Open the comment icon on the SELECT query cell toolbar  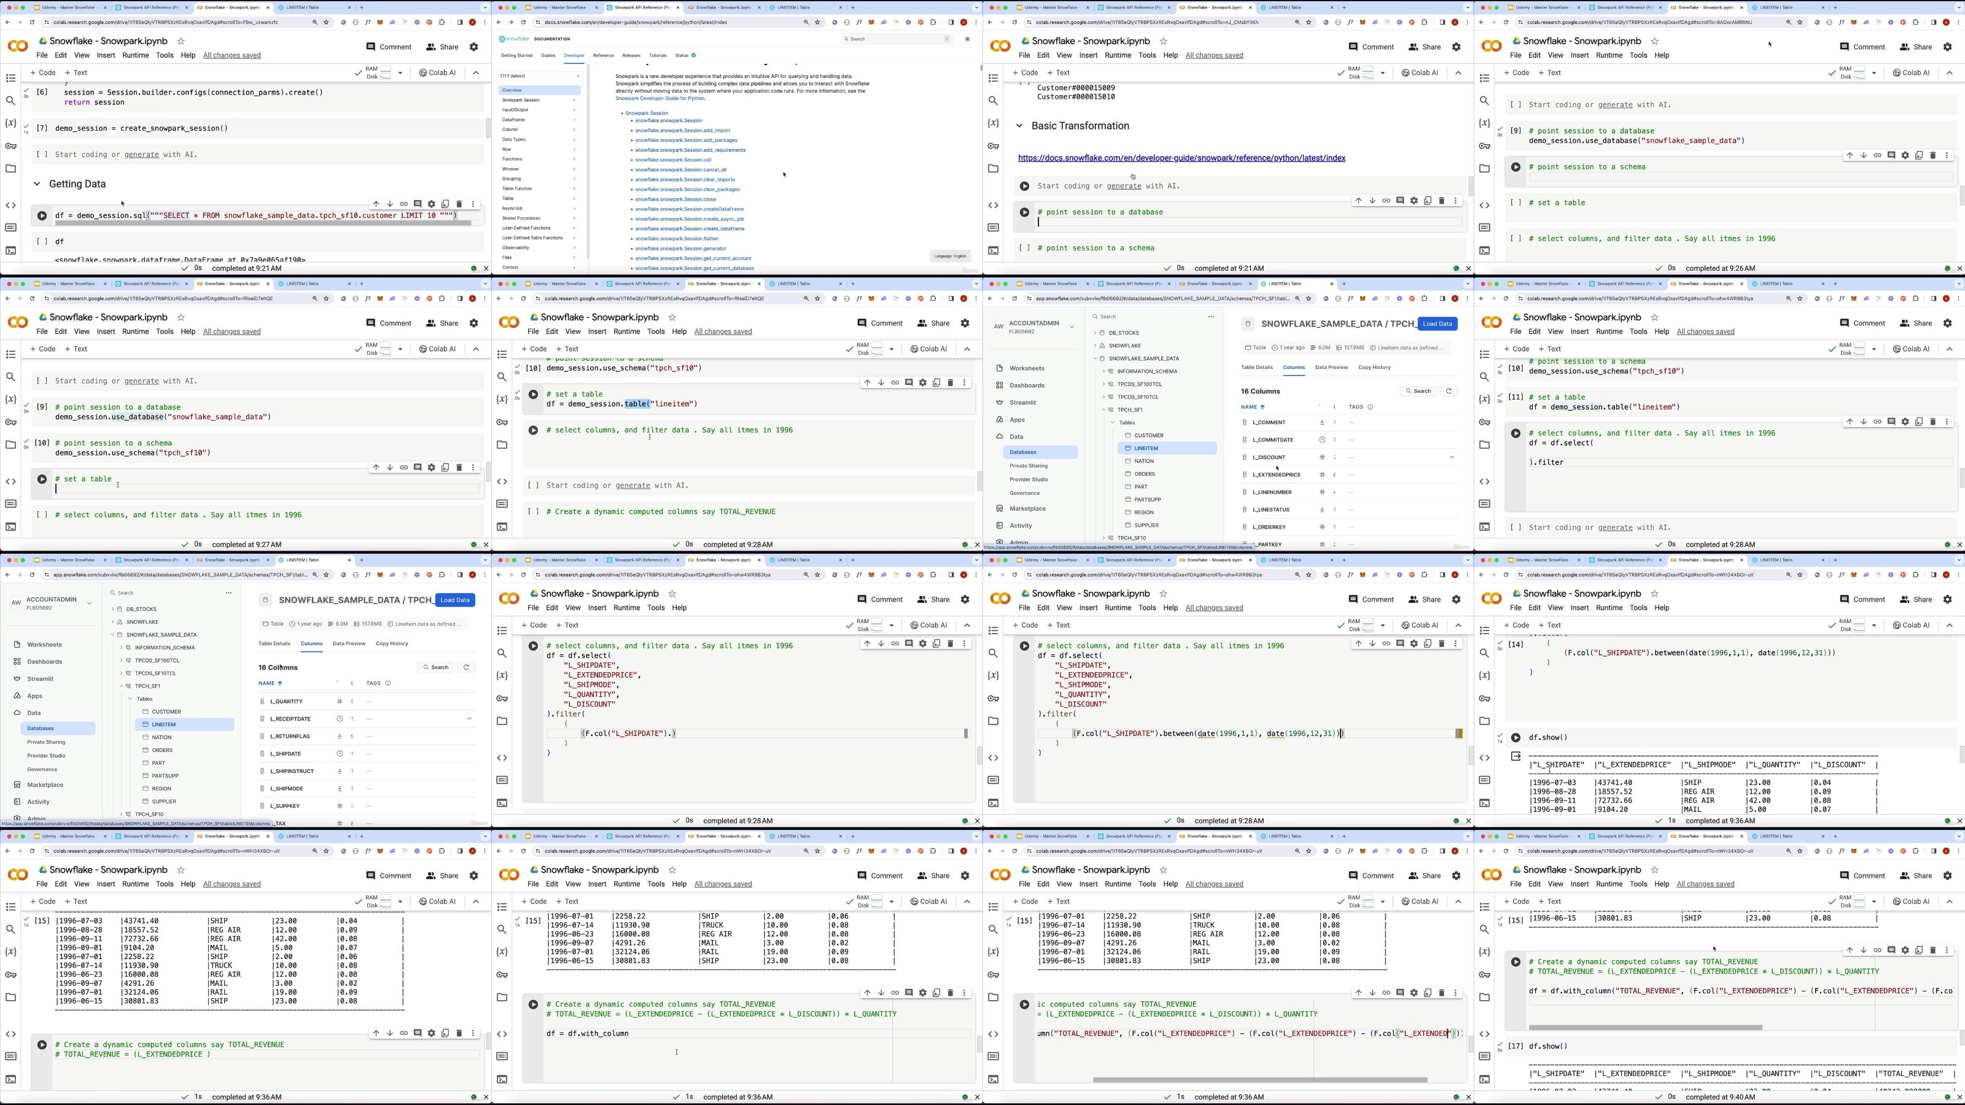click(418, 204)
